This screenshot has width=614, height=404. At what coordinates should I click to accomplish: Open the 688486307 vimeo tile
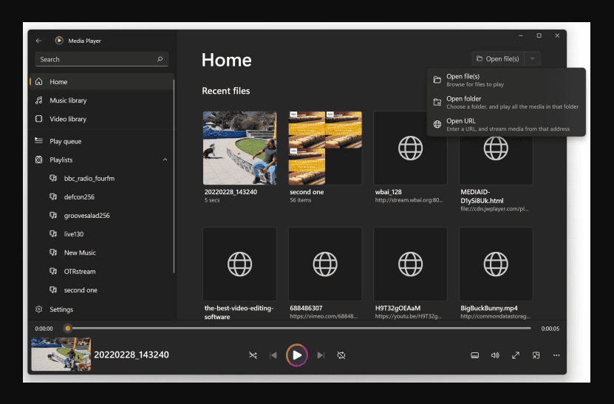(325, 264)
